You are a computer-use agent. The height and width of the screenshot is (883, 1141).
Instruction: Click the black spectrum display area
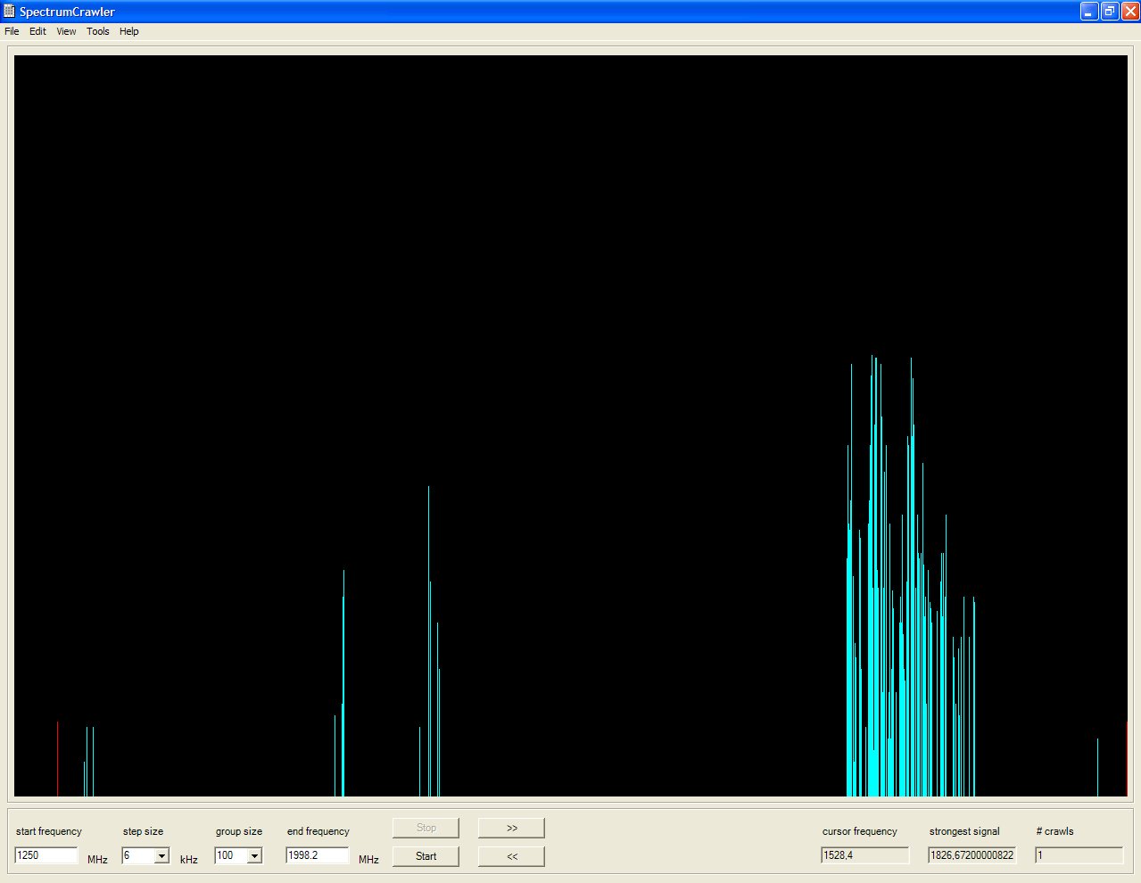click(571, 425)
